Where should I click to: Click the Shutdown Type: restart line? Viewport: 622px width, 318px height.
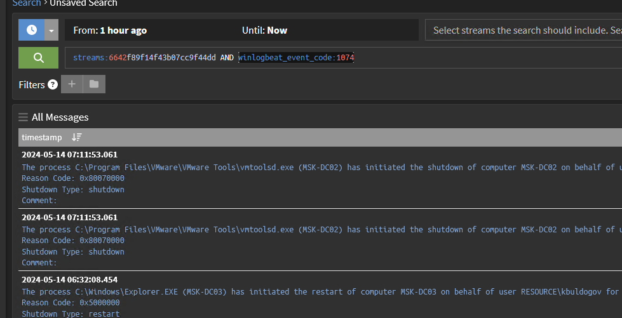(71, 314)
